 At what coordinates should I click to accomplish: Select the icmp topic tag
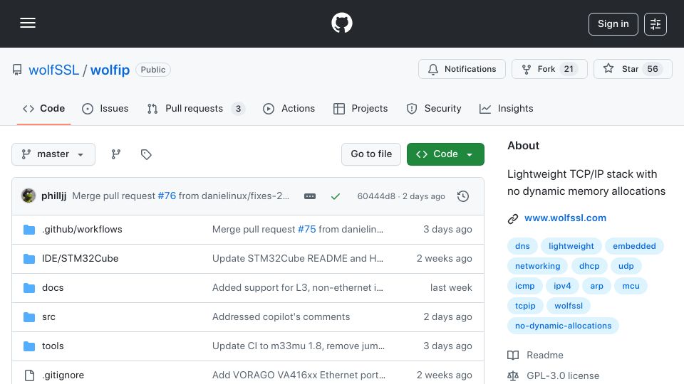[525, 286]
